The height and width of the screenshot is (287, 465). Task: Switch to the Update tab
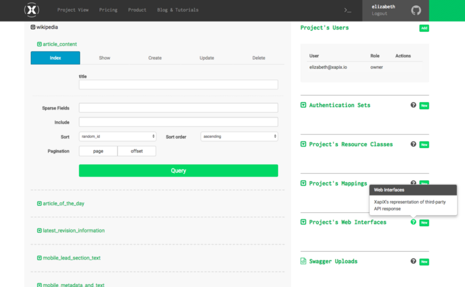point(207,58)
